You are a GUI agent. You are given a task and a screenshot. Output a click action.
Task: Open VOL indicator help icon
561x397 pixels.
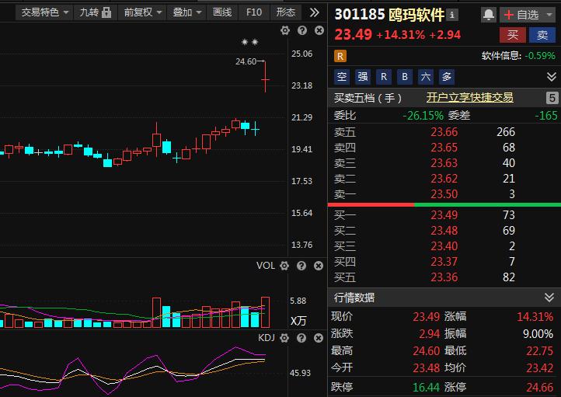click(301, 266)
